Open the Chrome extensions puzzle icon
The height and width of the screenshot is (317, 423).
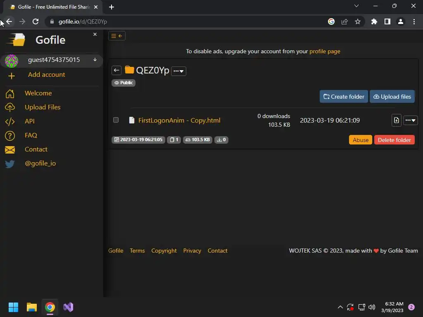[374, 21]
